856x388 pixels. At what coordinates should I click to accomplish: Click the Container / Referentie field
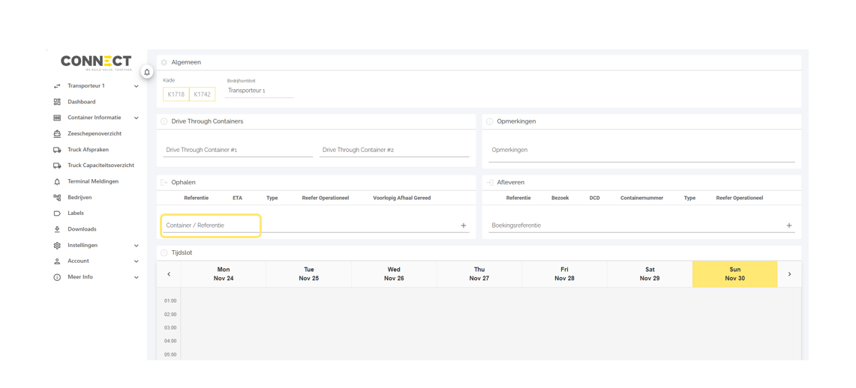click(211, 225)
